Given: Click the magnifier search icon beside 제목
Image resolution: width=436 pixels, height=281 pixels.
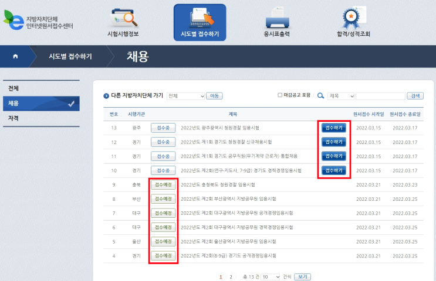Looking at the screenshot, I should coord(320,95).
